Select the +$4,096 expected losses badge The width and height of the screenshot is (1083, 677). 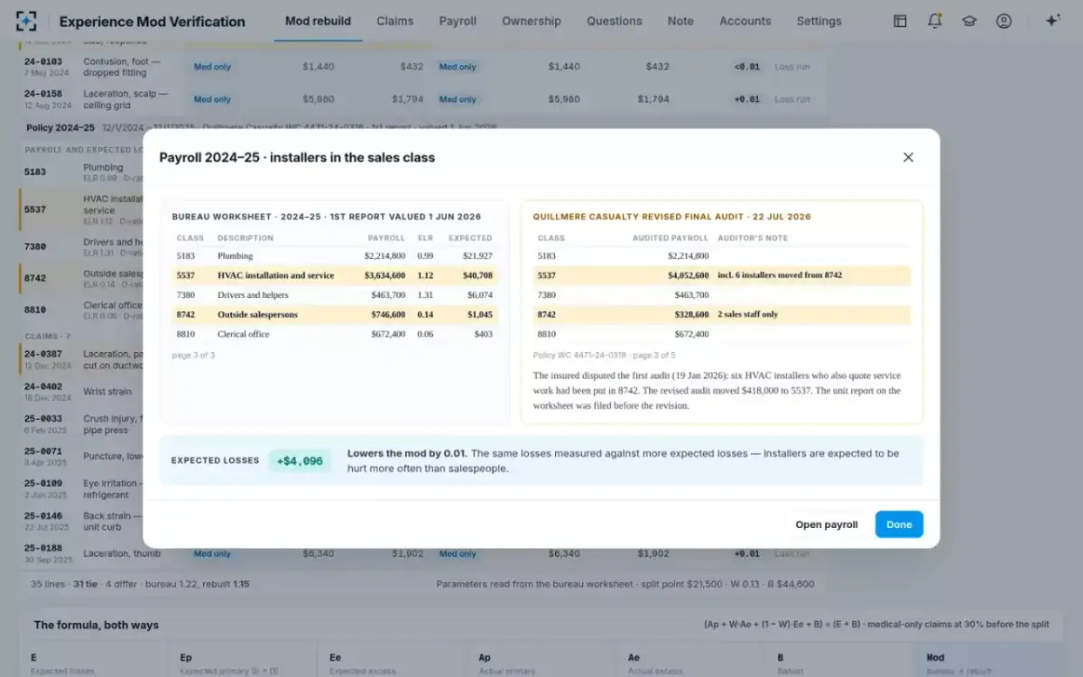(300, 460)
